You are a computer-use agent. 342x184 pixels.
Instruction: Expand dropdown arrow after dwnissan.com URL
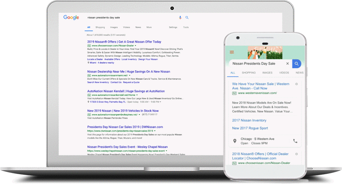pos(155,131)
